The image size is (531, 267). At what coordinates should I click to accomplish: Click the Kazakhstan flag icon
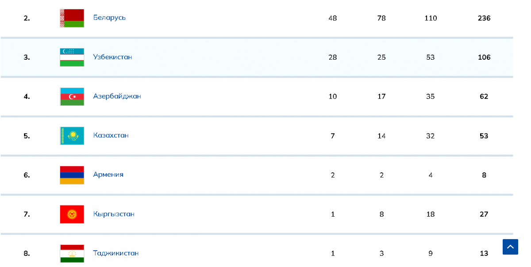tap(72, 136)
